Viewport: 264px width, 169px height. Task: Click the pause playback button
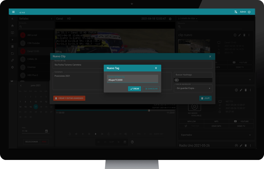click(x=89, y=134)
